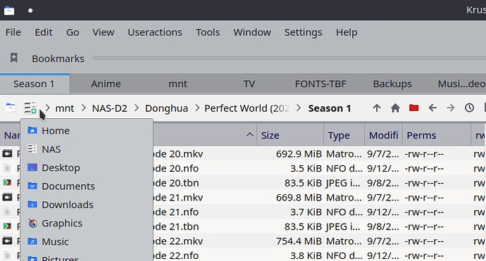Select NAS in places popup
Image resolution: width=486 pixels, height=261 pixels.
[x=87, y=149]
